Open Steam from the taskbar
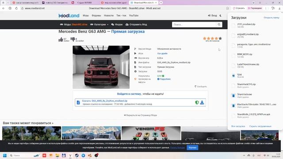The height and width of the screenshot is (159, 283). tap(76, 155)
